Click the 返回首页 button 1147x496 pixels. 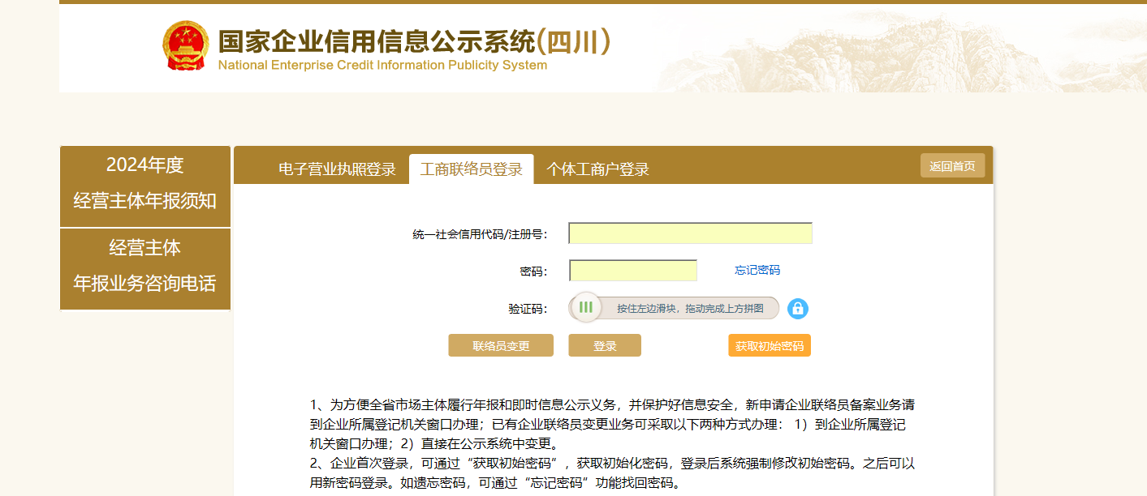[x=952, y=166]
